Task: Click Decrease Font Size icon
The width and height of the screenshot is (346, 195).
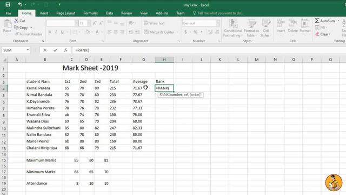Action: click(x=101, y=23)
